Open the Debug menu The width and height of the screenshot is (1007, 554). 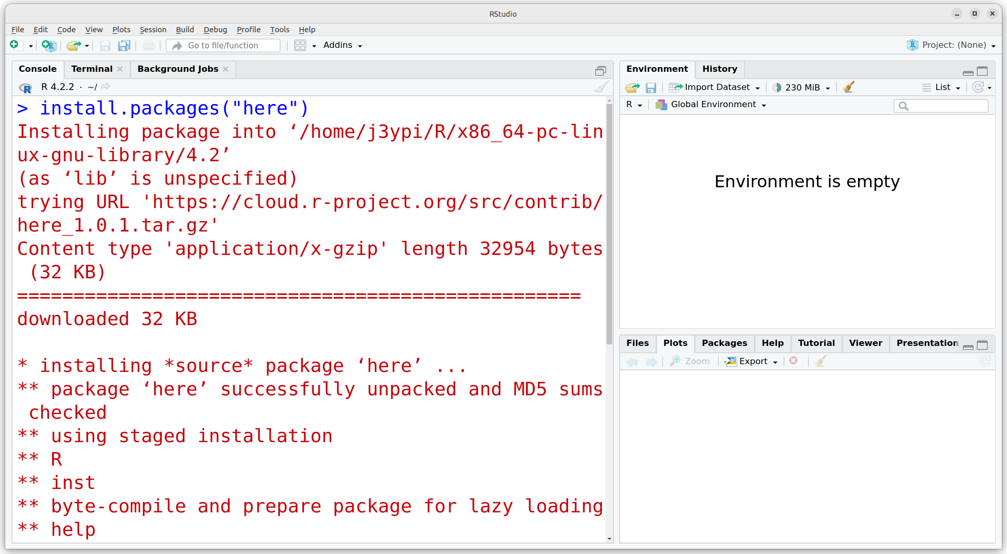215,30
